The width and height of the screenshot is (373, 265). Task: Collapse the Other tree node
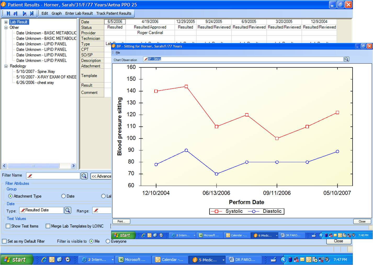pyautogui.click(x=6, y=27)
